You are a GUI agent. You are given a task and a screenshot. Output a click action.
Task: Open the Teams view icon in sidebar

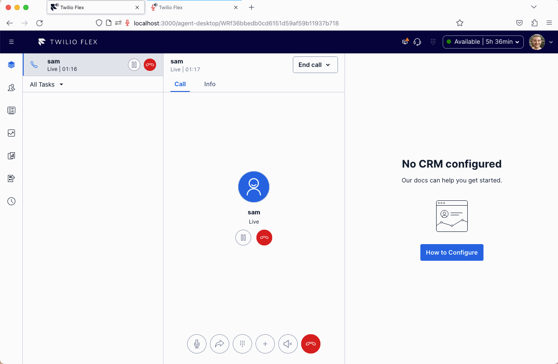pyautogui.click(x=11, y=87)
